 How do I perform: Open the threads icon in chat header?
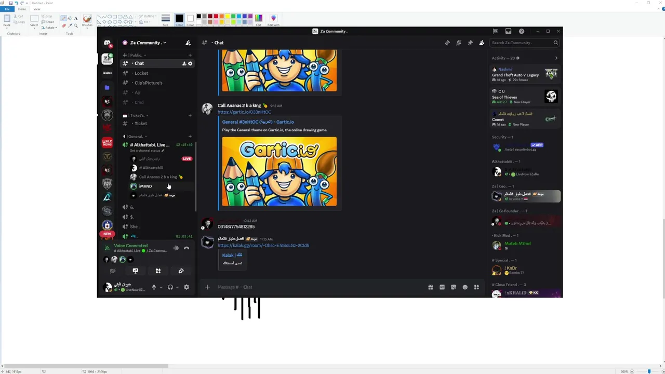click(447, 43)
